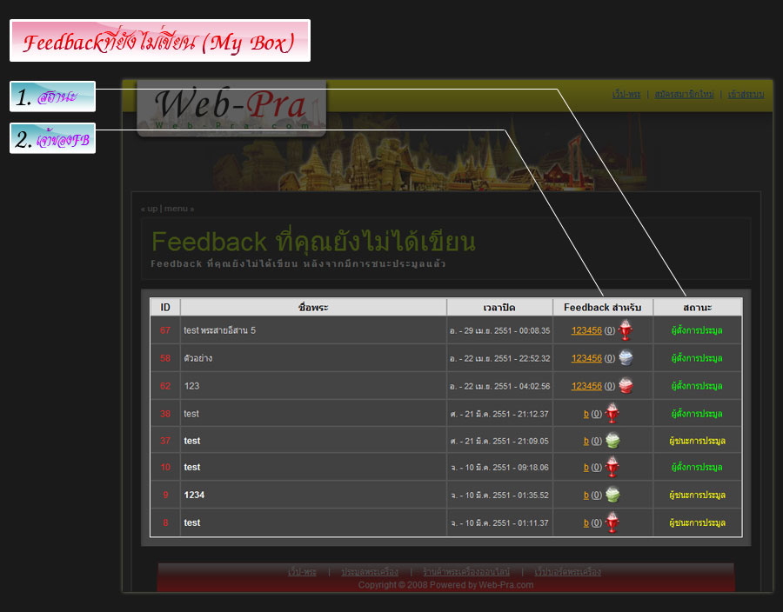This screenshot has width=783, height=612.
Task: Click the red trophy icon in row 38
Action: [x=612, y=414]
